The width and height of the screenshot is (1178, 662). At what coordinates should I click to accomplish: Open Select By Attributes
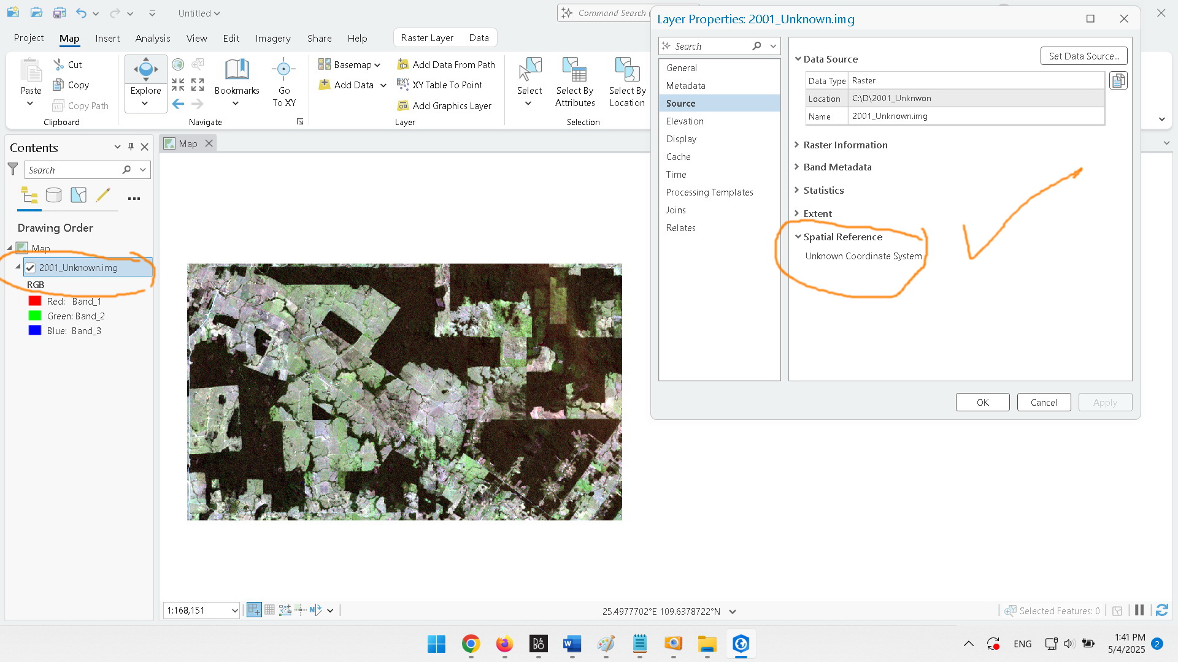(574, 83)
